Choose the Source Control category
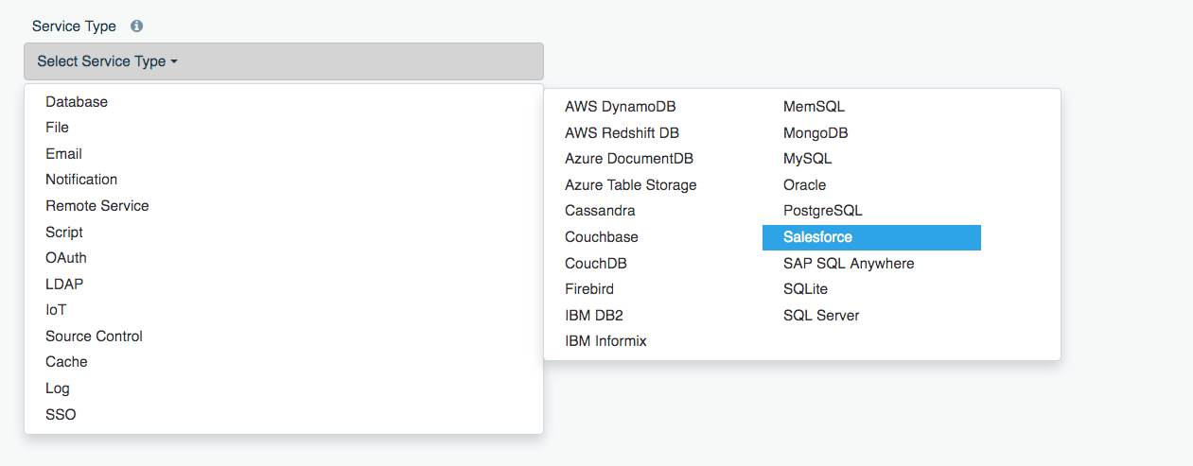This screenshot has width=1193, height=466. pyautogui.click(x=94, y=337)
